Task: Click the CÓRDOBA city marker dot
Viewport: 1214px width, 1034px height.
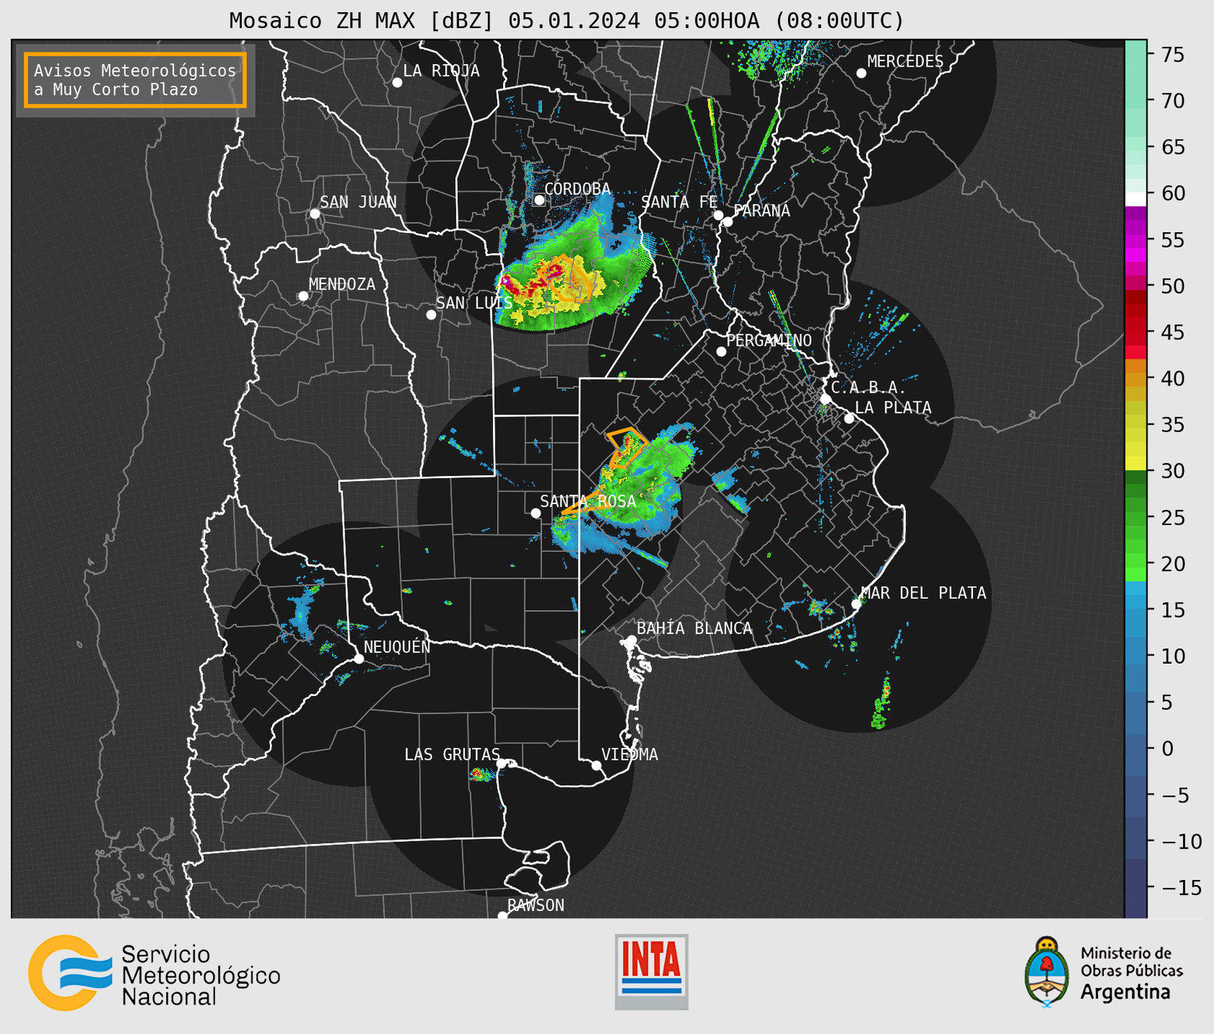Action: (x=539, y=200)
